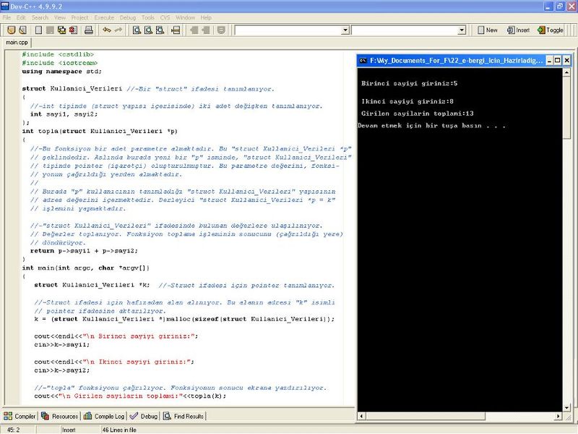Viewport: 578px width, 434px height.
Task: Switch to the Compile Log tab
Action: coord(105,416)
